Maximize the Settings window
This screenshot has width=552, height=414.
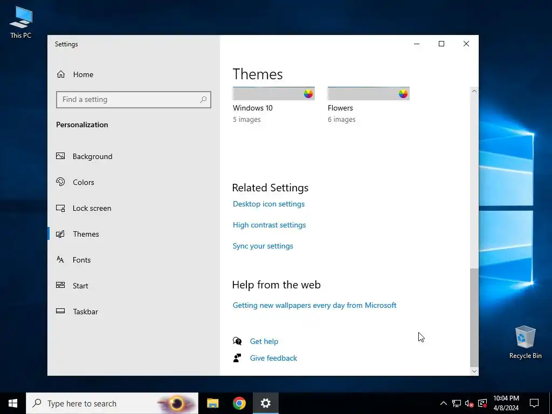pos(441,44)
